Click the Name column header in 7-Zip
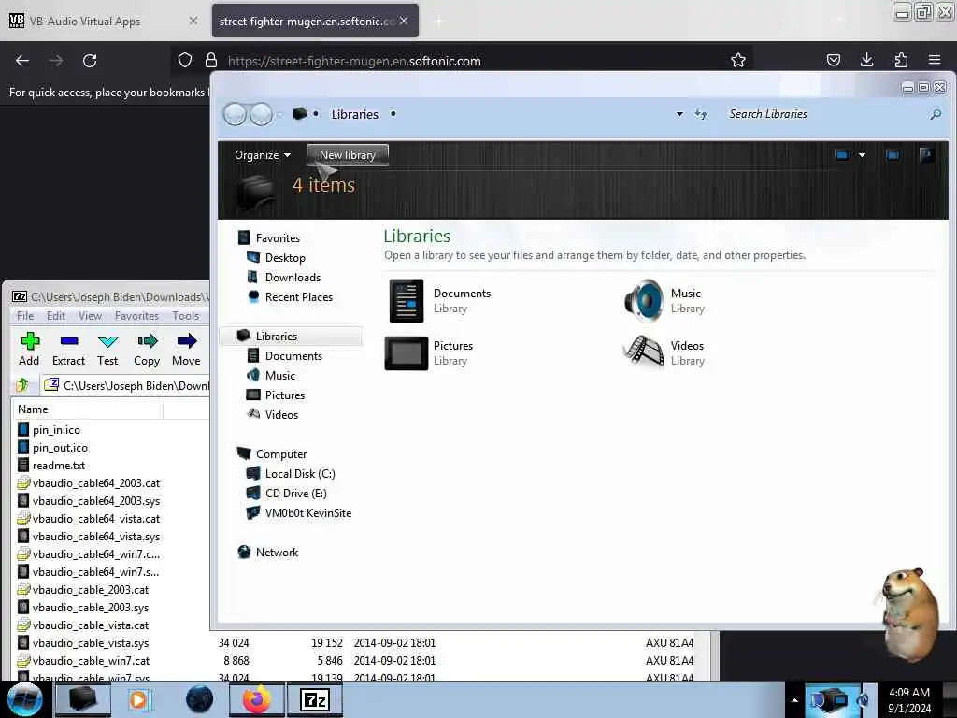Screen dimensions: 957x718 87,409
